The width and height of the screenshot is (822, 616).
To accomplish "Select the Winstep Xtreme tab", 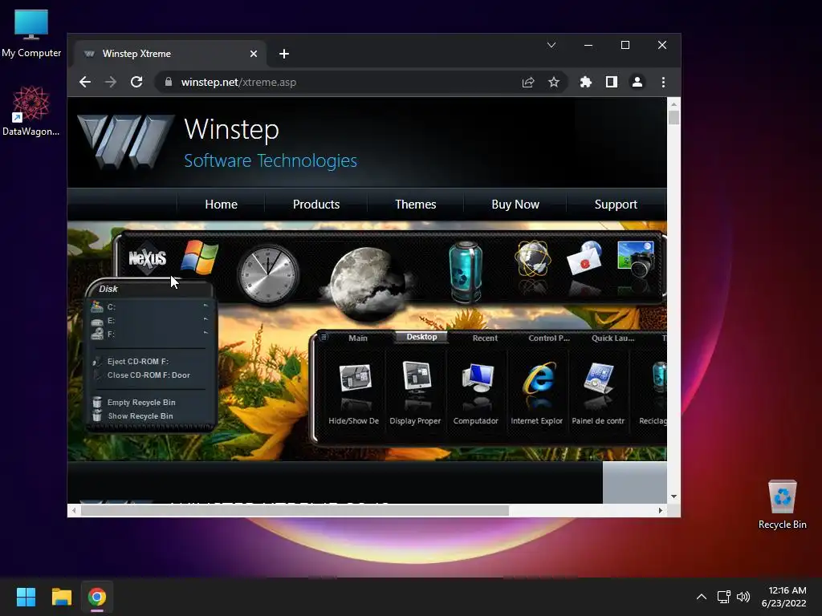I will (170, 54).
